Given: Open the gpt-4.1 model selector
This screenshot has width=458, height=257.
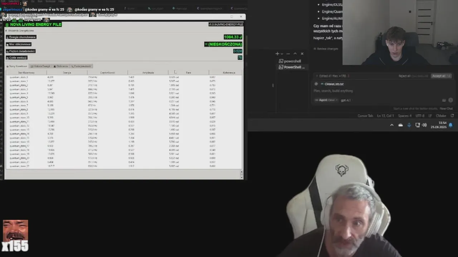Looking at the screenshot, I should [346, 100].
